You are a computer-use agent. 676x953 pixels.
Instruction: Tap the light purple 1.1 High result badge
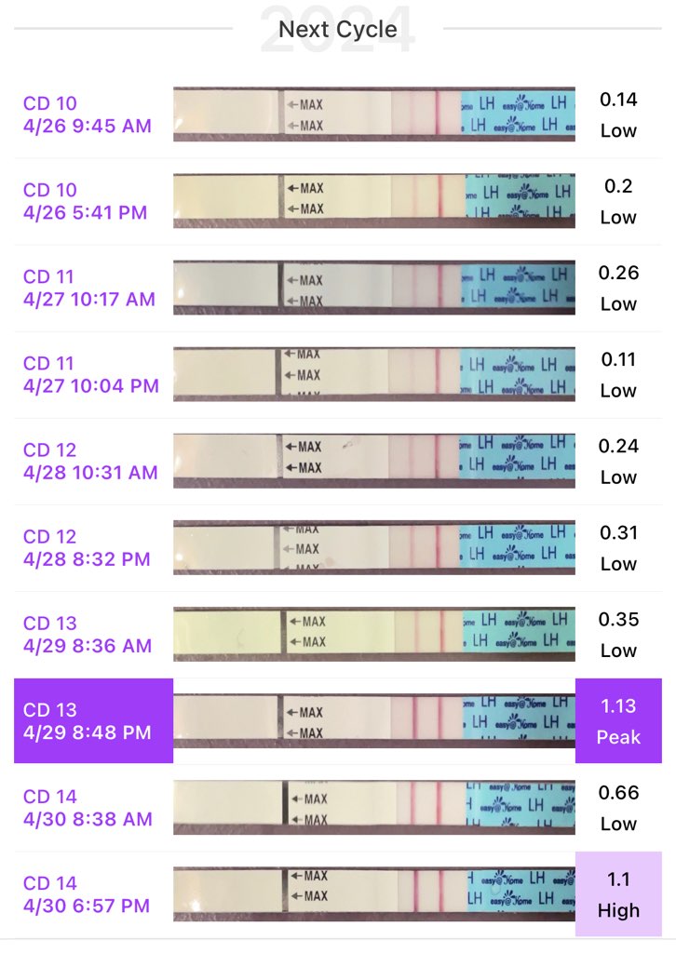[618, 894]
